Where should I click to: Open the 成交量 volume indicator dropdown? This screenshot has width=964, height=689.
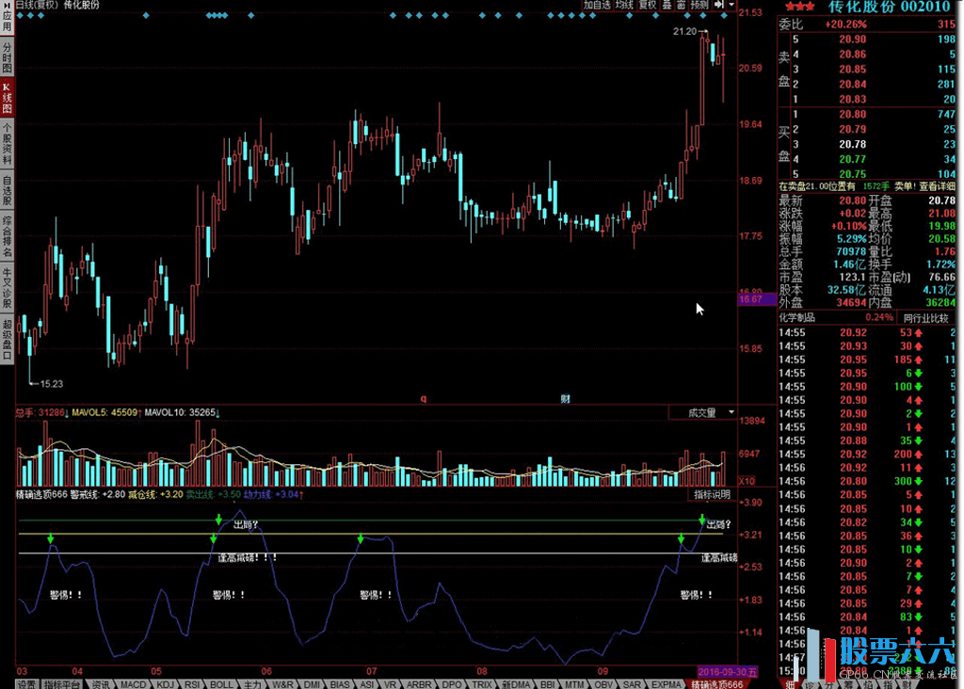702,412
